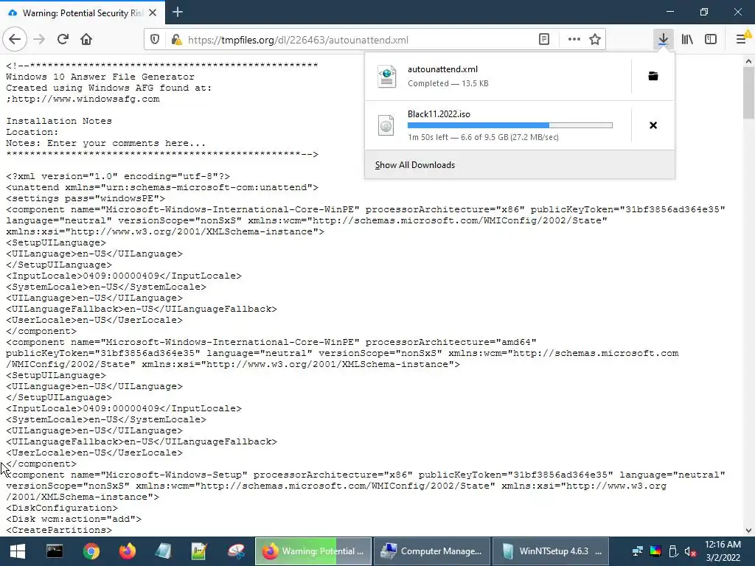Click the vertical scrollbar thumb

(748, 92)
